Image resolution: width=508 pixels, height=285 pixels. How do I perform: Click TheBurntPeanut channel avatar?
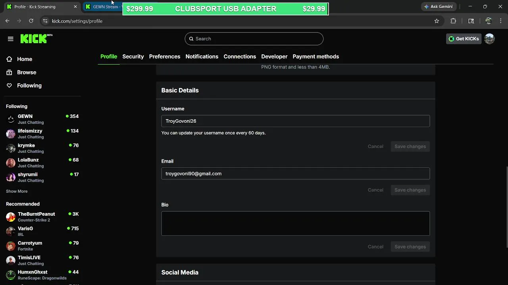(x=11, y=217)
